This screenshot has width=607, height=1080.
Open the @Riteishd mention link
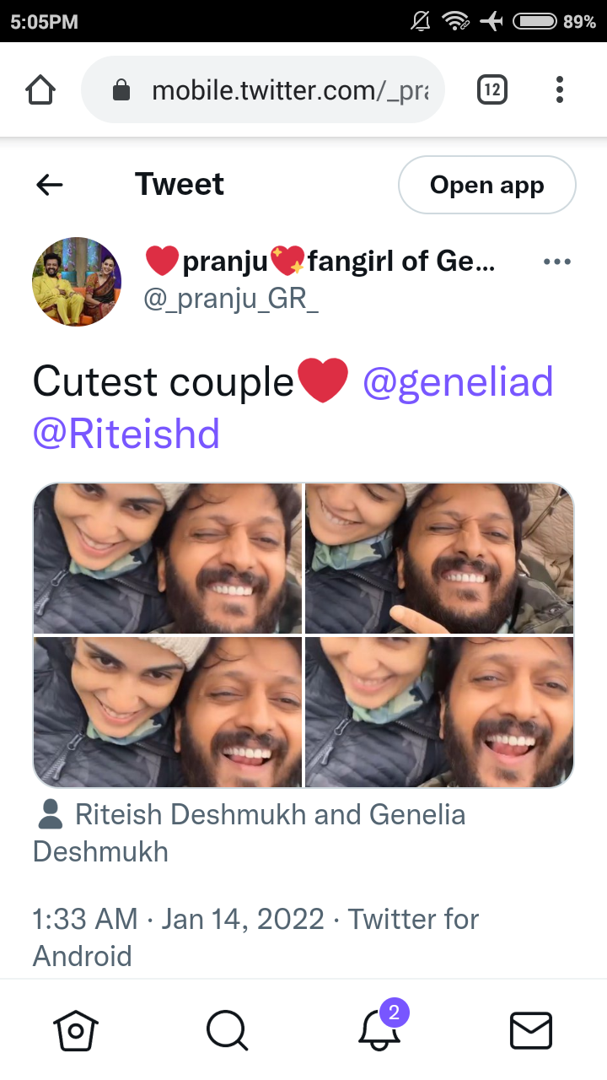pyautogui.click(x=126, y=434)
